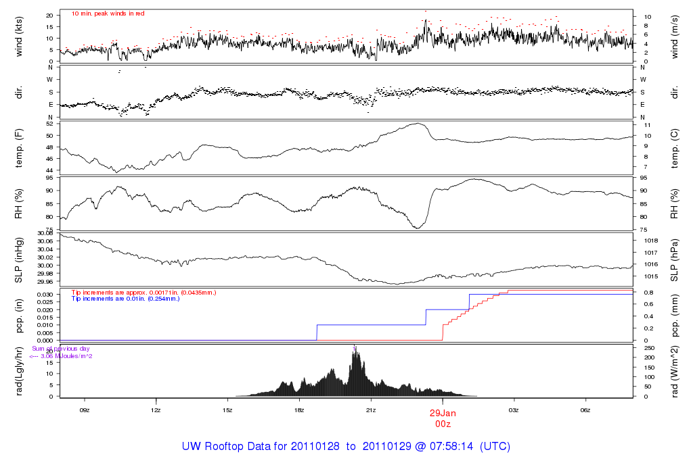The height and width of the screenshot is (473, 693).
Task: Click the '21z' time axis label
Action: 371,410
